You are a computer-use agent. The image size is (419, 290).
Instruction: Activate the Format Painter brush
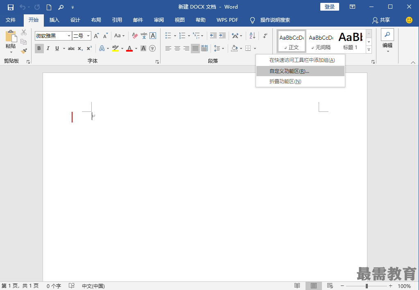coord(24,51)
